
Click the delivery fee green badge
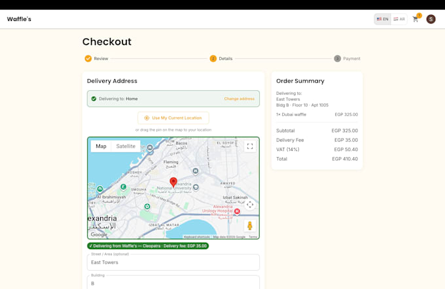(148, 246)
